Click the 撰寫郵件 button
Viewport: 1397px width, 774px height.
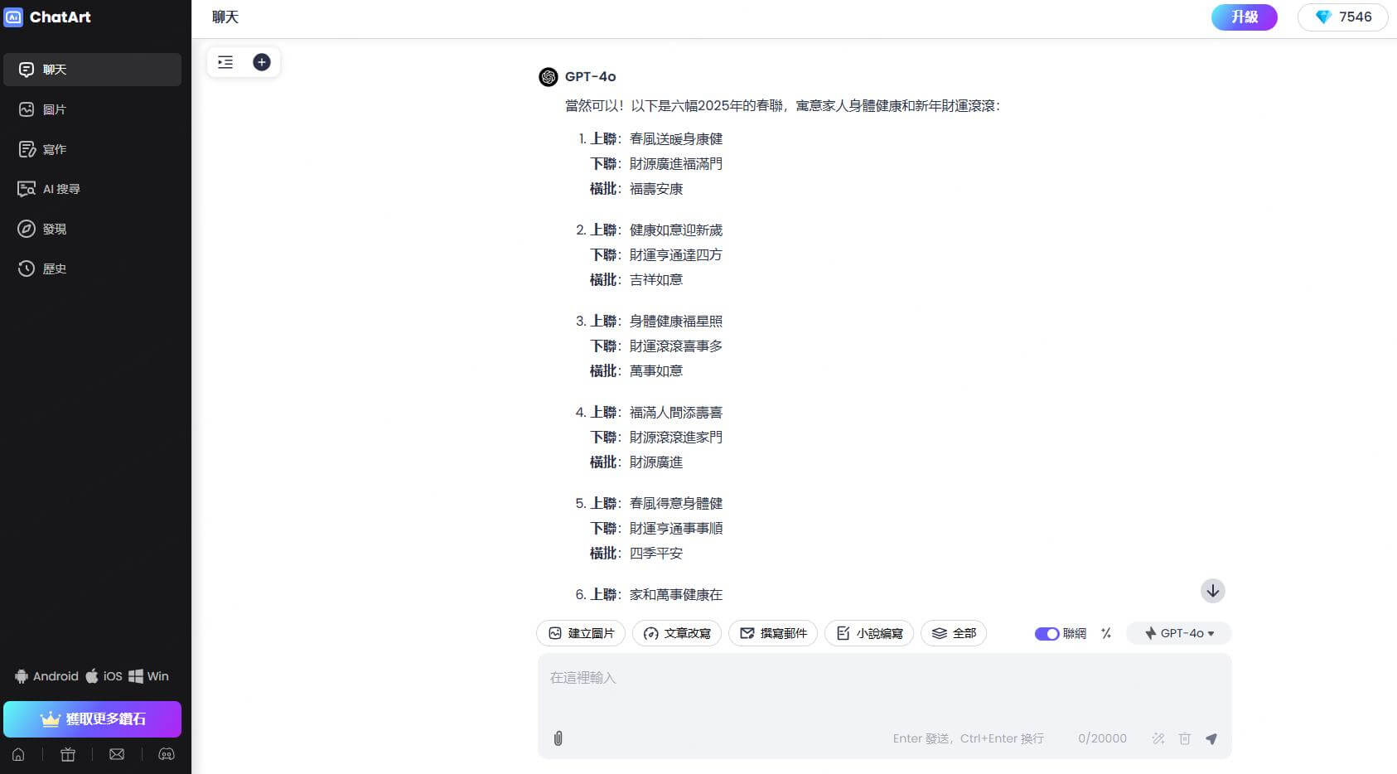tap(773, 633)
